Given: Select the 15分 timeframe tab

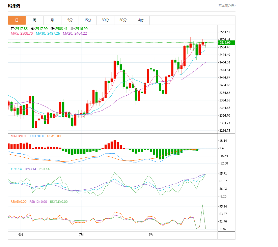Looking at the screenshot, I should point(88,20).
